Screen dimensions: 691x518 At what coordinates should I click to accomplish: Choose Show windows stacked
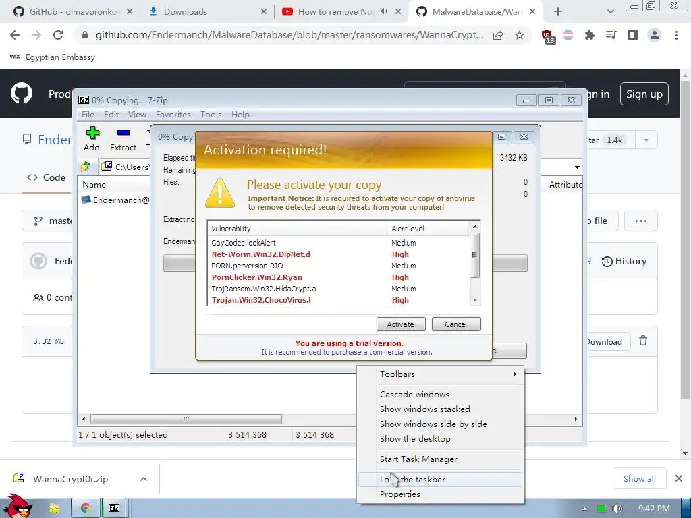click(x=441, y=409)
